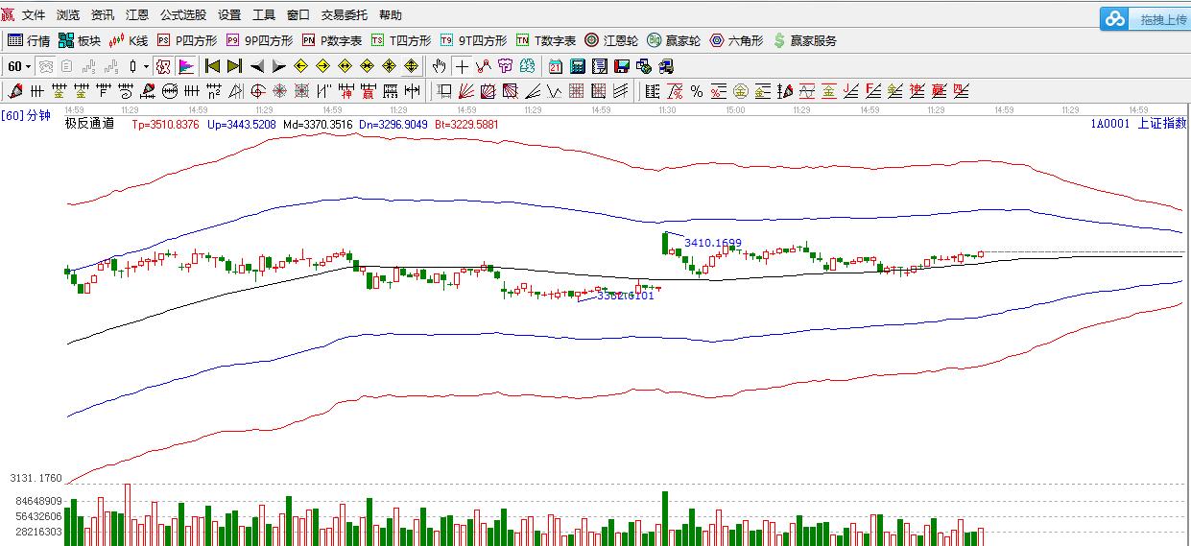
Task: Open the calculator tool icon
Action: pos(578,66)
